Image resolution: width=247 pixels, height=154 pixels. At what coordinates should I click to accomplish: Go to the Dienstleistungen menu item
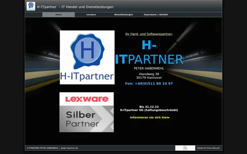[123, 15]
